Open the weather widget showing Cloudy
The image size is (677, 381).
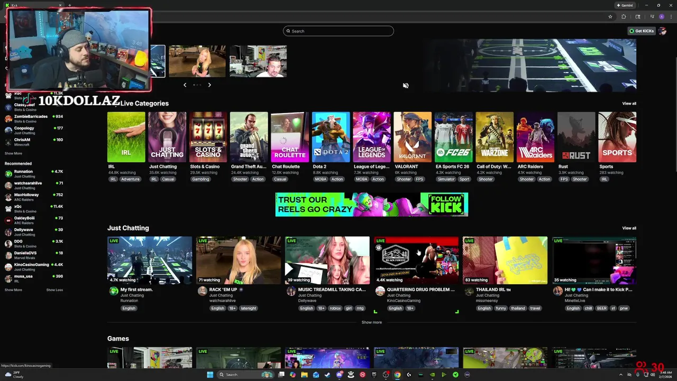(14, 375)
